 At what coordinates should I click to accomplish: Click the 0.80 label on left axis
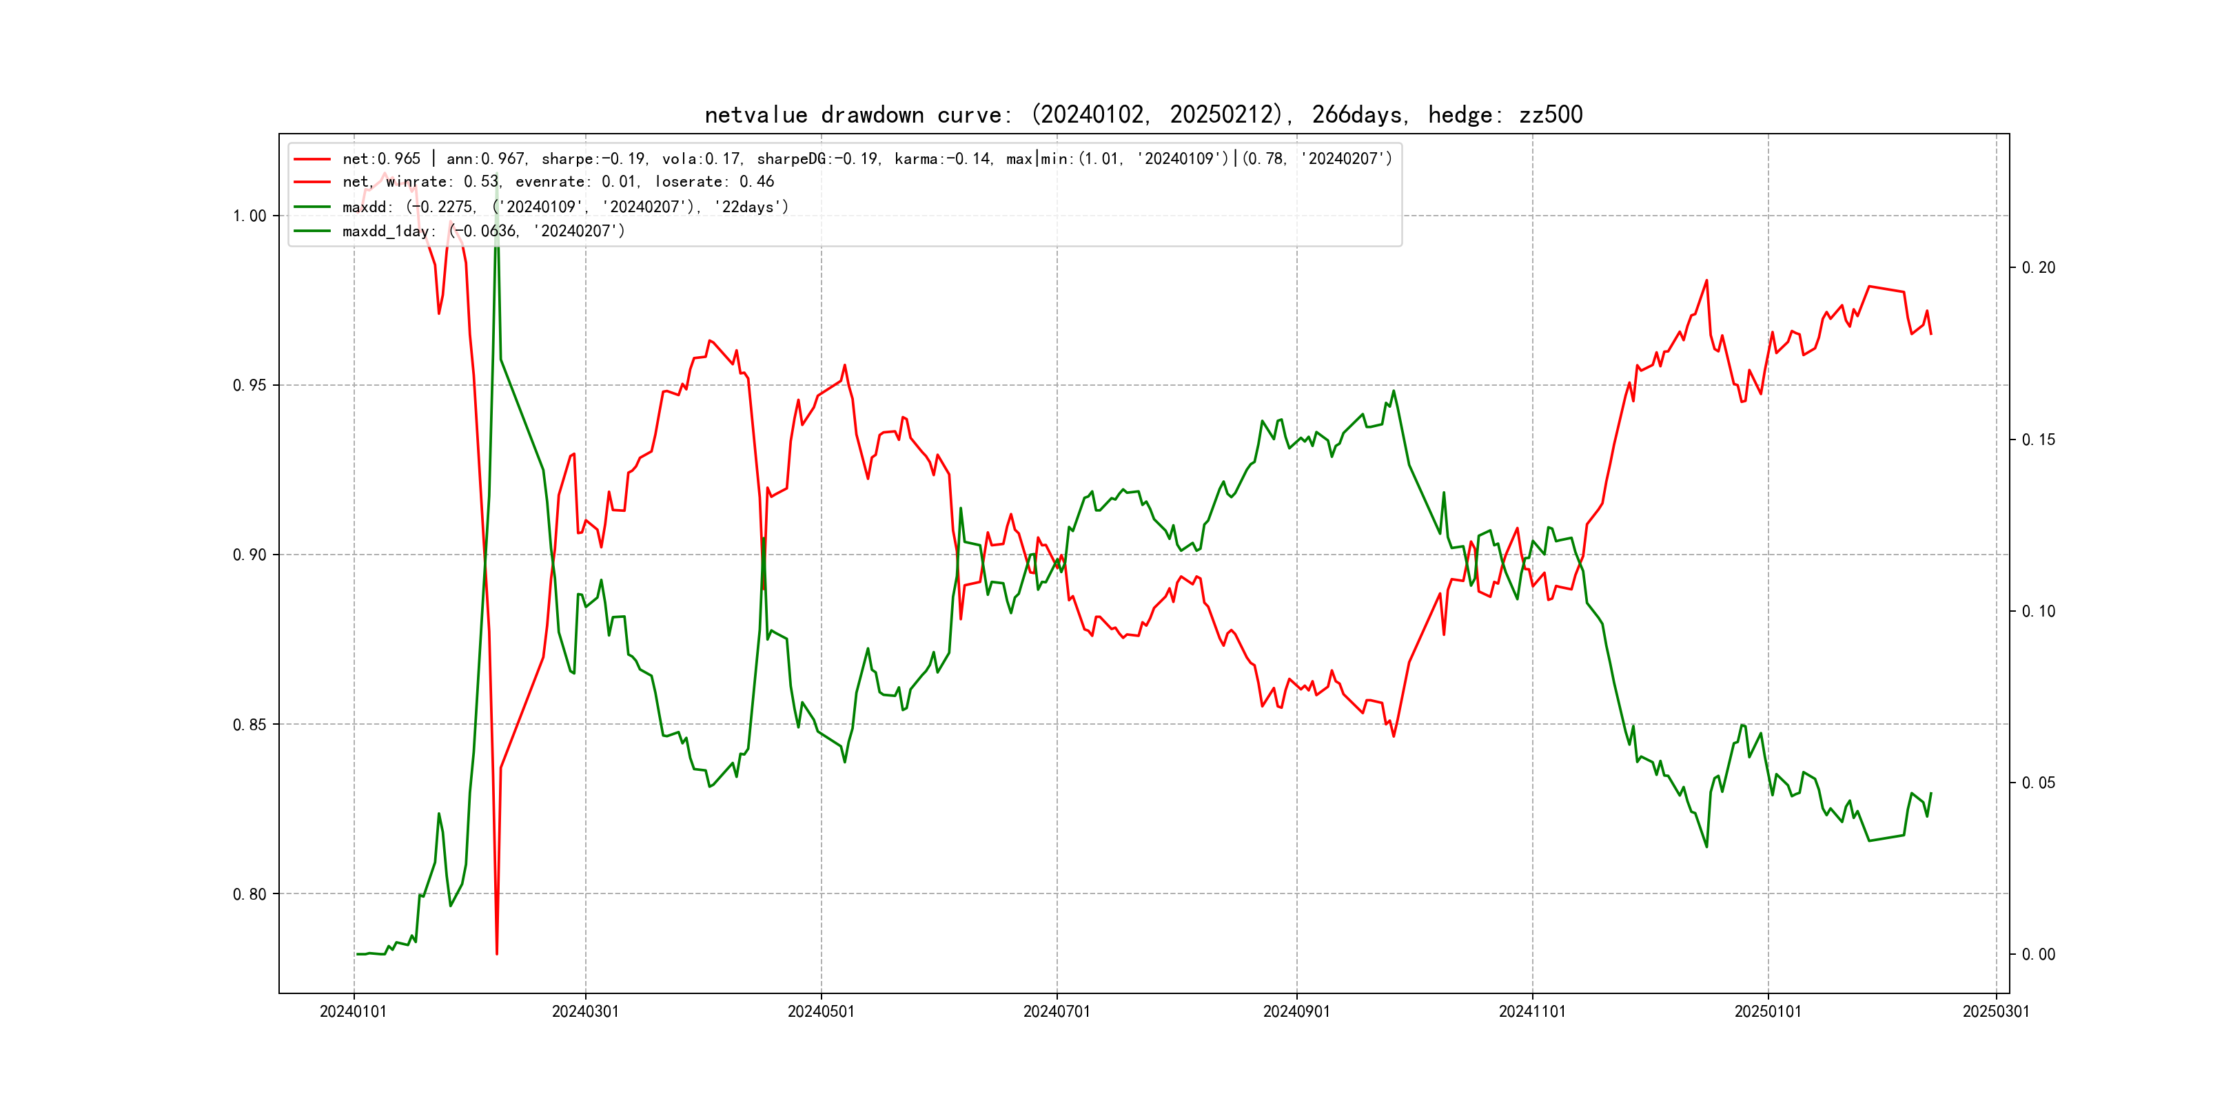tap(249, 894)
